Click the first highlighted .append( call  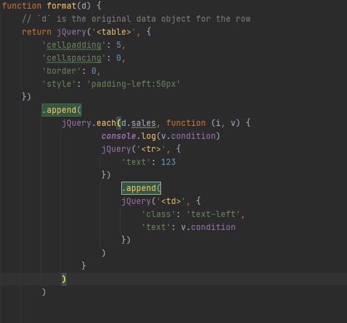pyautogui.click(x=62, y=110)
